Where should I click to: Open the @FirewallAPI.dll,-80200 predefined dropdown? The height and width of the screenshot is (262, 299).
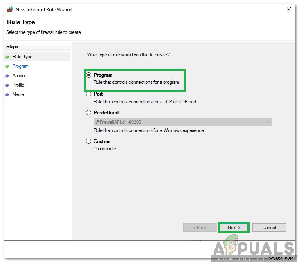[x=183, y=122]
